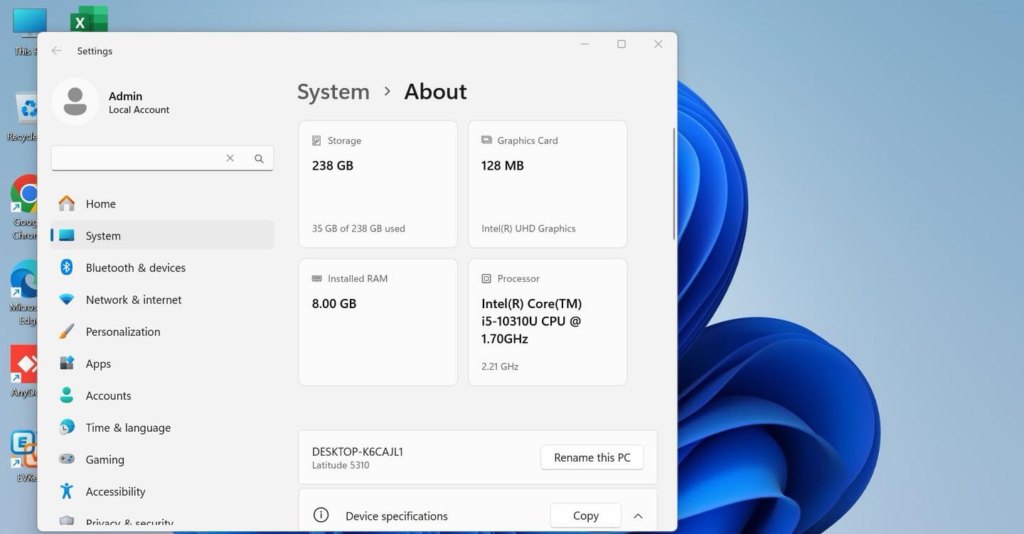Open AnyDesk desktop shortcut

pos(26,366)
